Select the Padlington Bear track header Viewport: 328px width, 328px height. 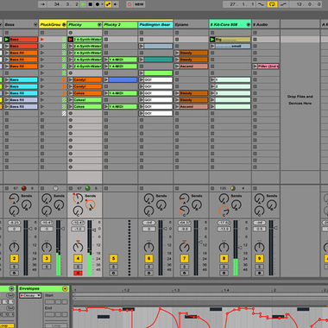[x=155, y=25]
